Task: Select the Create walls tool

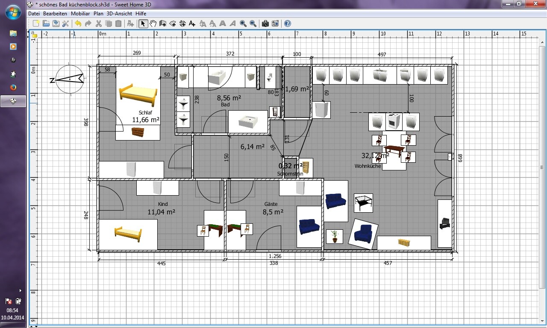Action: [163, 23]
